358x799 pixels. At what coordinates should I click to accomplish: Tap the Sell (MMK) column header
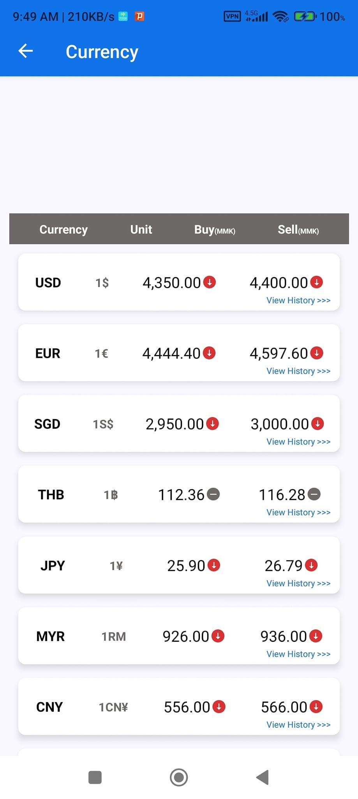[298, 229]
